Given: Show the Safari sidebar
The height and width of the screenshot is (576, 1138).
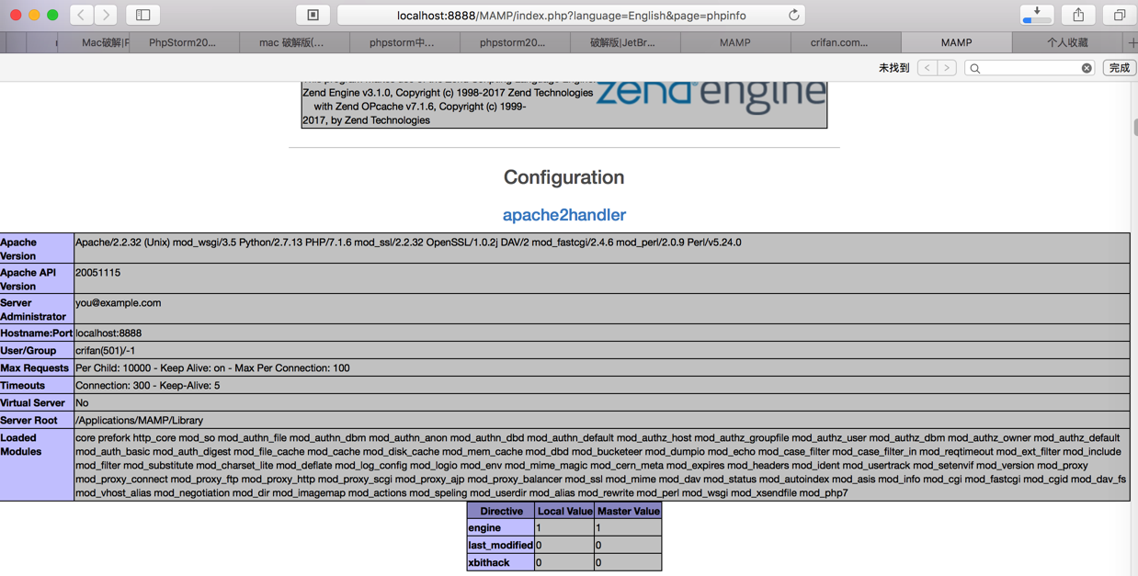Looking at the screenshot, I should 143,15.
